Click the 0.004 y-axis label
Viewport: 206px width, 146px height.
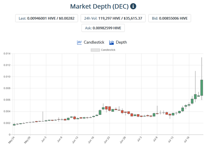pos(7,112)
